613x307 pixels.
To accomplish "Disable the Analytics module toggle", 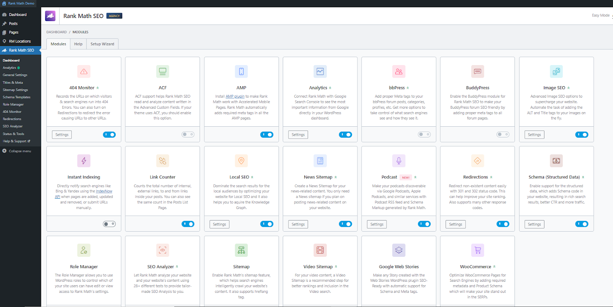I will point(345,135).
